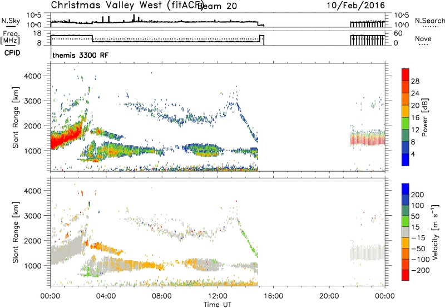The width and height of the screenshot is (445, 308).
Task: Click the '12:00' time axis tick label
Action: pyautogui.click(x=217, y=296)
